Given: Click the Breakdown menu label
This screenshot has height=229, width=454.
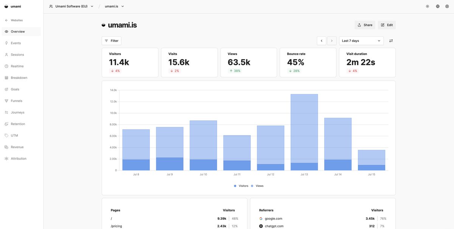Looking at the screenshot, I should (x=19, y=78).
